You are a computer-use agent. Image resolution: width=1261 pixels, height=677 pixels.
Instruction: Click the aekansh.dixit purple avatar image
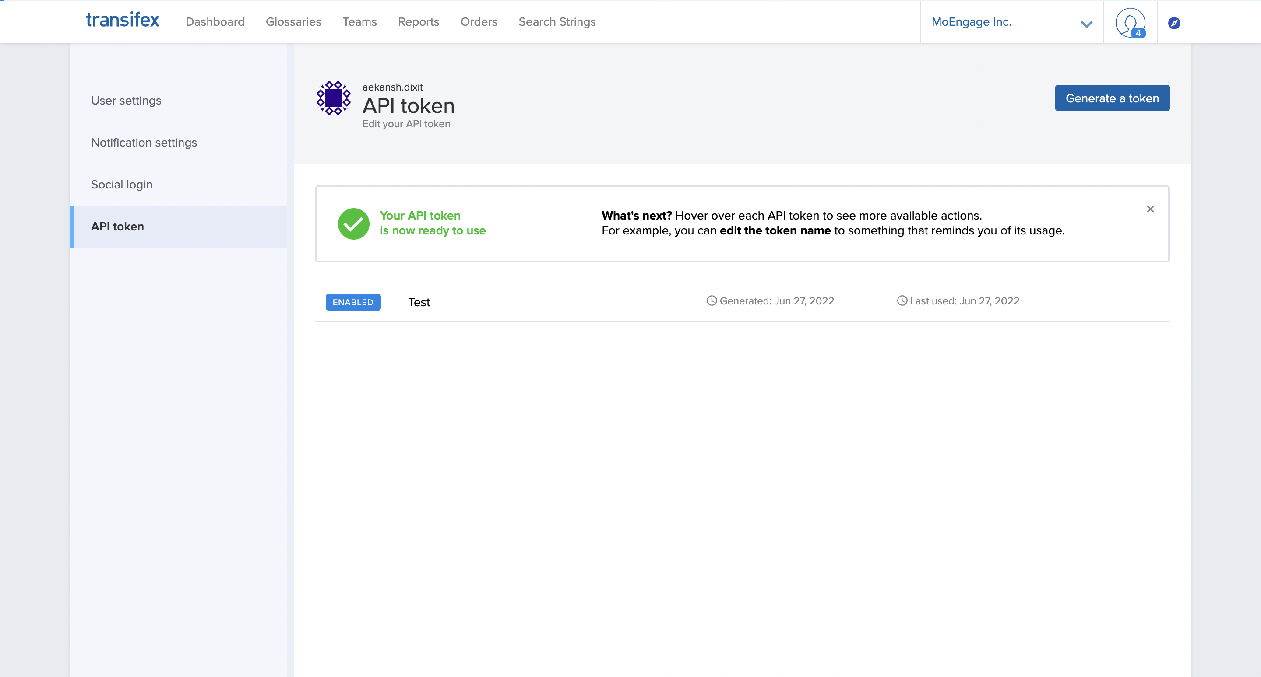pyautogui.click(x=333, y=98)
